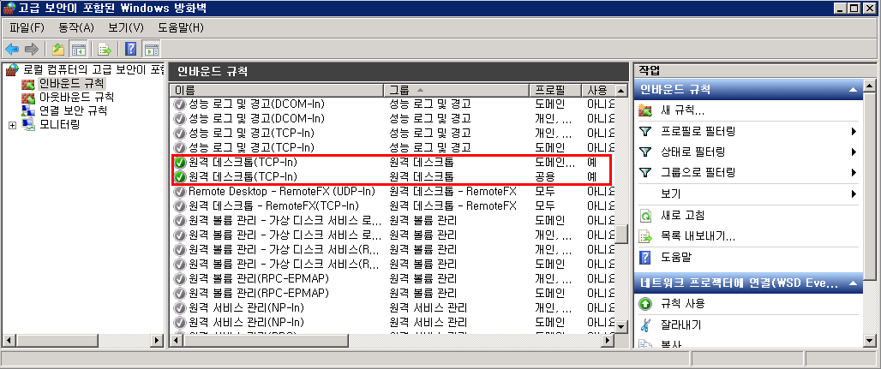This screenshot has height=369, width=881.
Task: Select 인바운드 규칙 in the console tree
Action: [71, 84]
